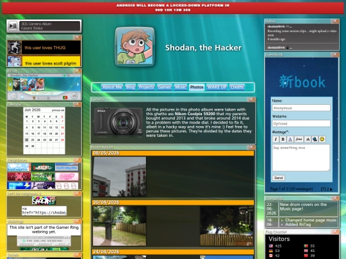Image resolution: width=346 pixels, height=259 pixels.
Task: Click the guestbook text size icon
Action: coord(308,139)
